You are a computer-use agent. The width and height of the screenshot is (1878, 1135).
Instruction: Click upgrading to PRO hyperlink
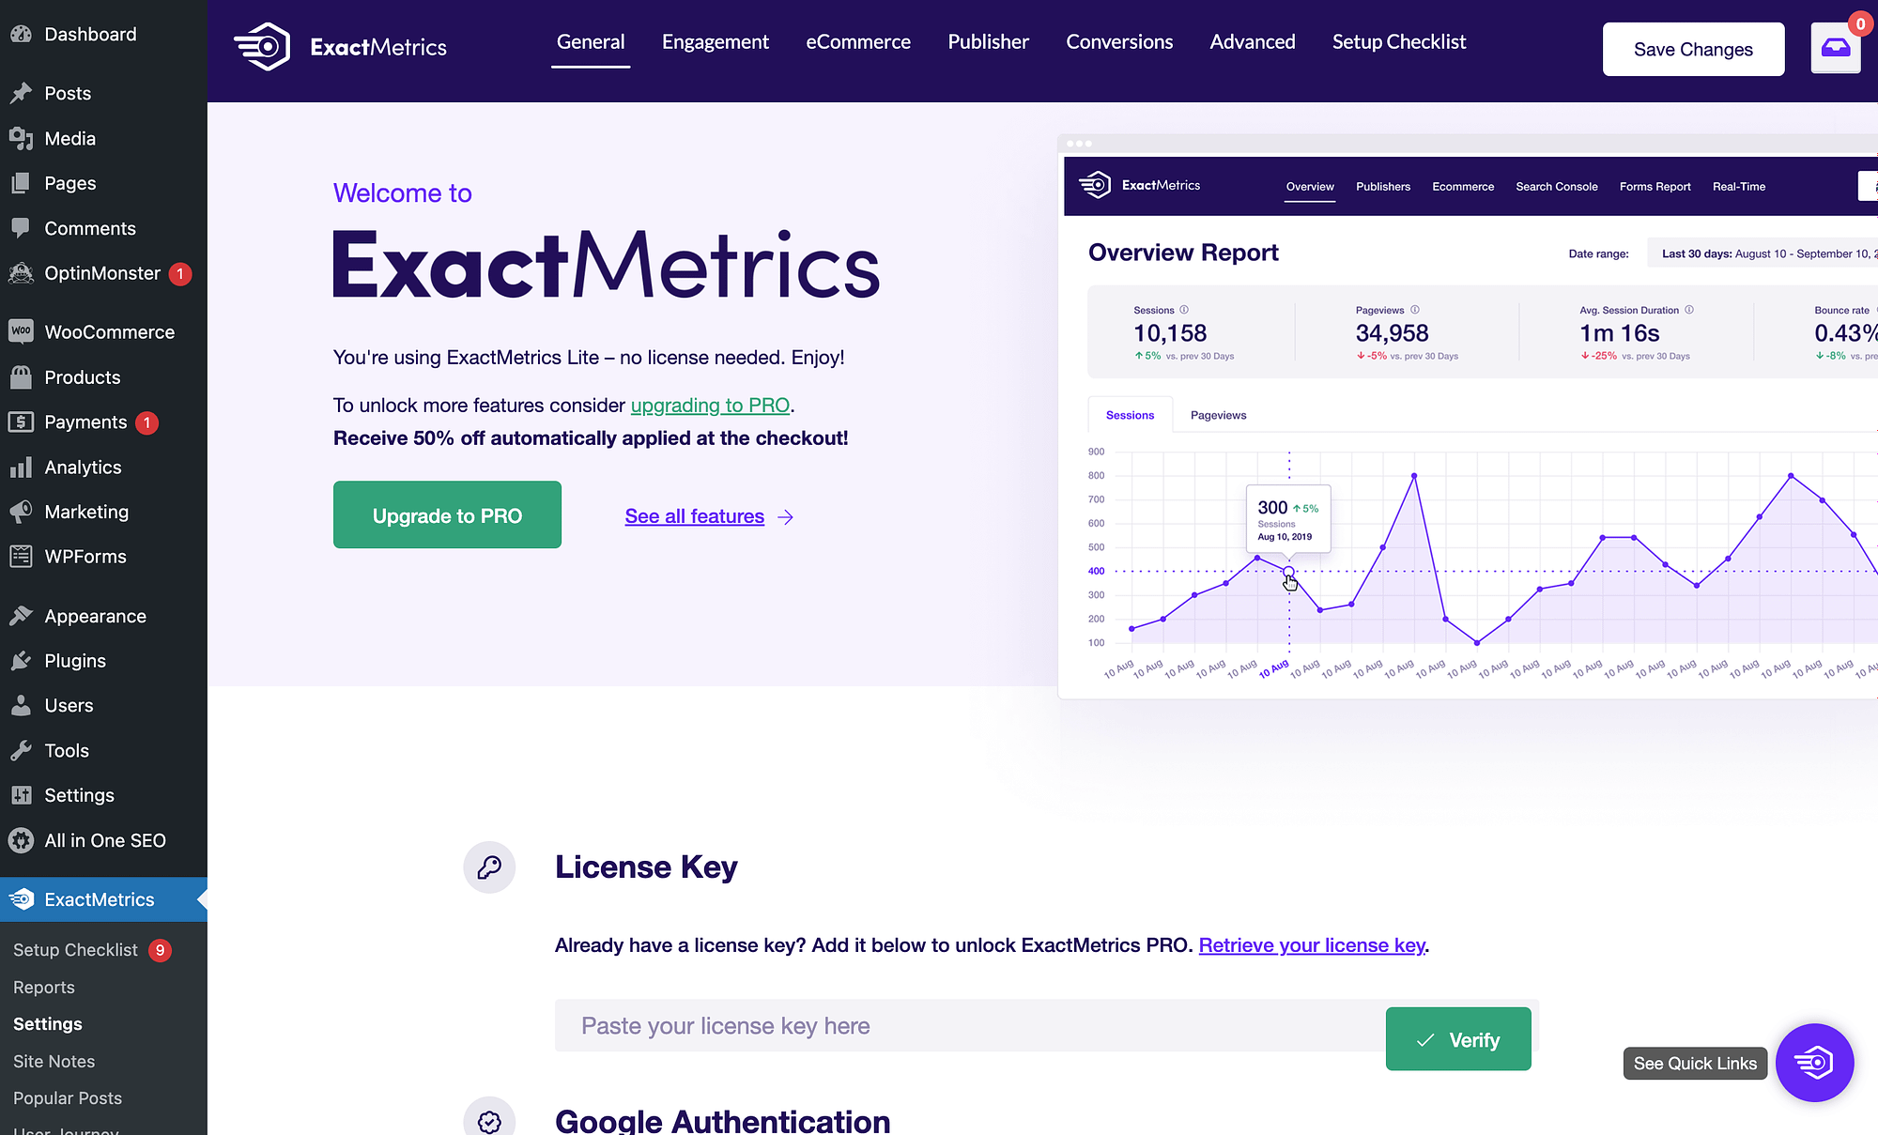710,404
